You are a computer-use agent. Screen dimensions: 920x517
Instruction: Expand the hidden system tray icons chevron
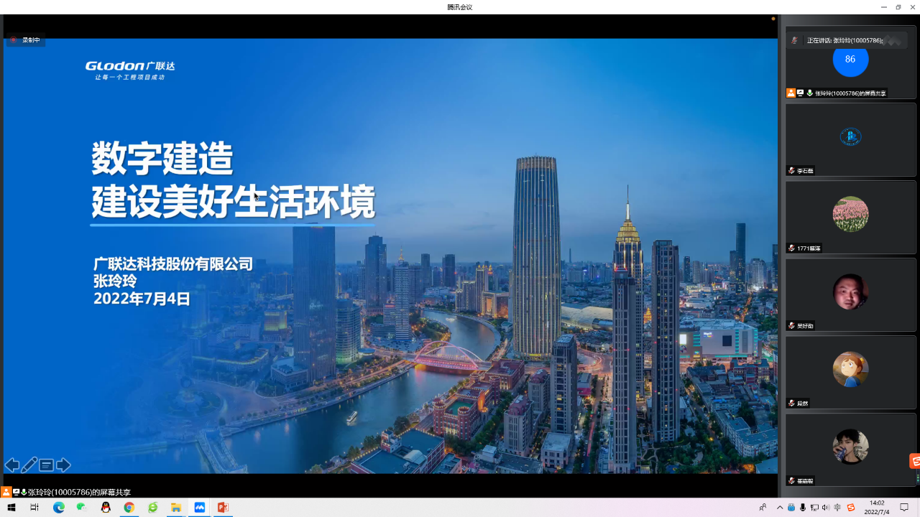click(x=780, y=508)
